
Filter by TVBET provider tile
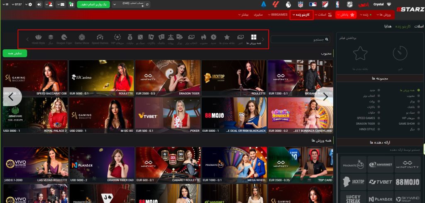click(x=380, y=182)
